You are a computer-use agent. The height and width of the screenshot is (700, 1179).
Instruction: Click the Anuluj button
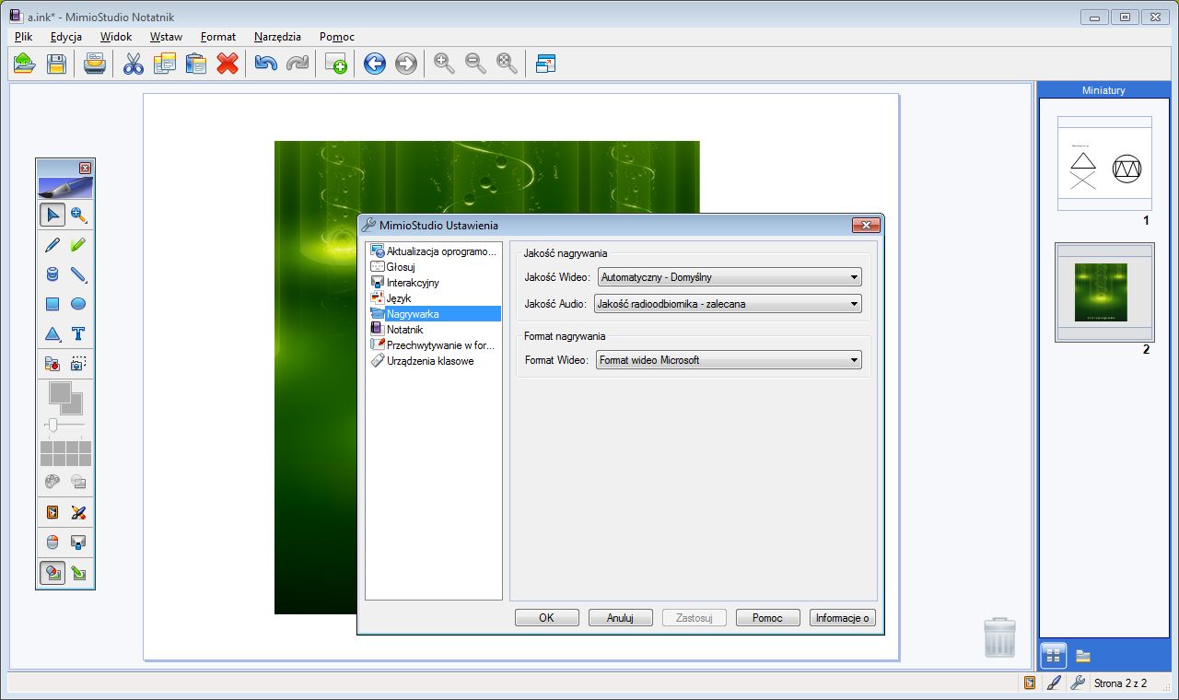click(621, 618)
